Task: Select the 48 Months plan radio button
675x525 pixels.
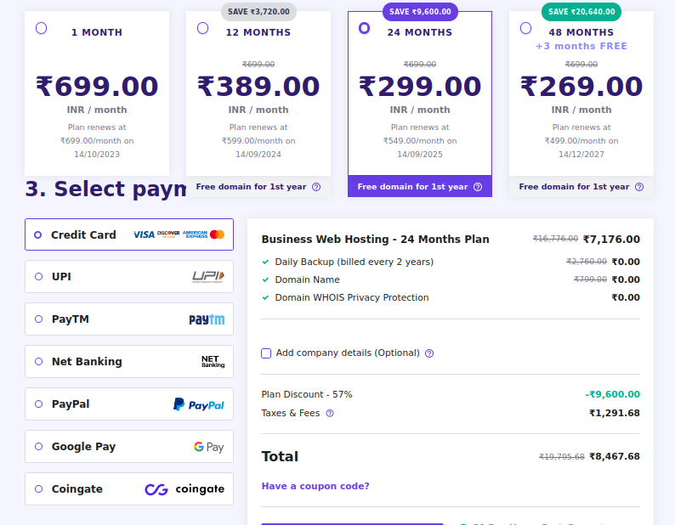Action: (x=525, y=28)
